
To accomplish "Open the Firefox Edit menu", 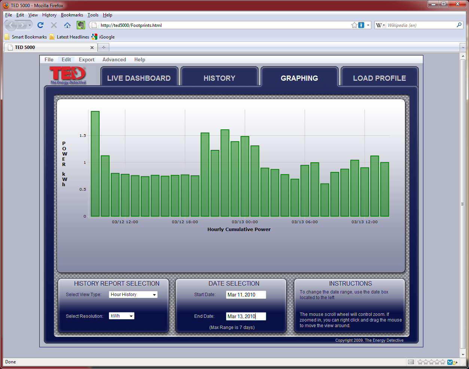I will (20, 15).
